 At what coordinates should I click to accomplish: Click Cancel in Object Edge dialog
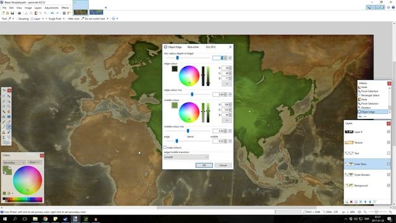coord(223,165)
